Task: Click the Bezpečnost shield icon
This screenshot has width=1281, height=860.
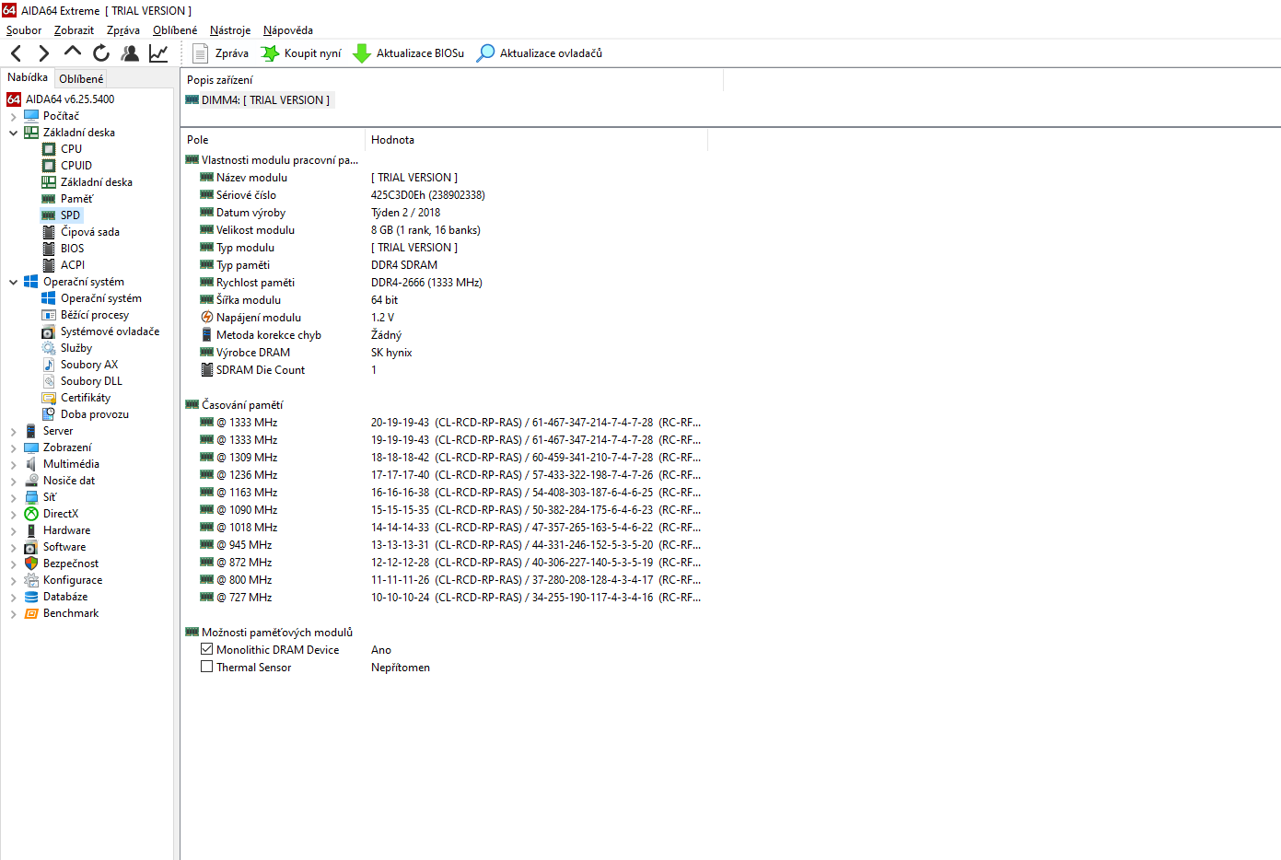Action: (31, 564)
